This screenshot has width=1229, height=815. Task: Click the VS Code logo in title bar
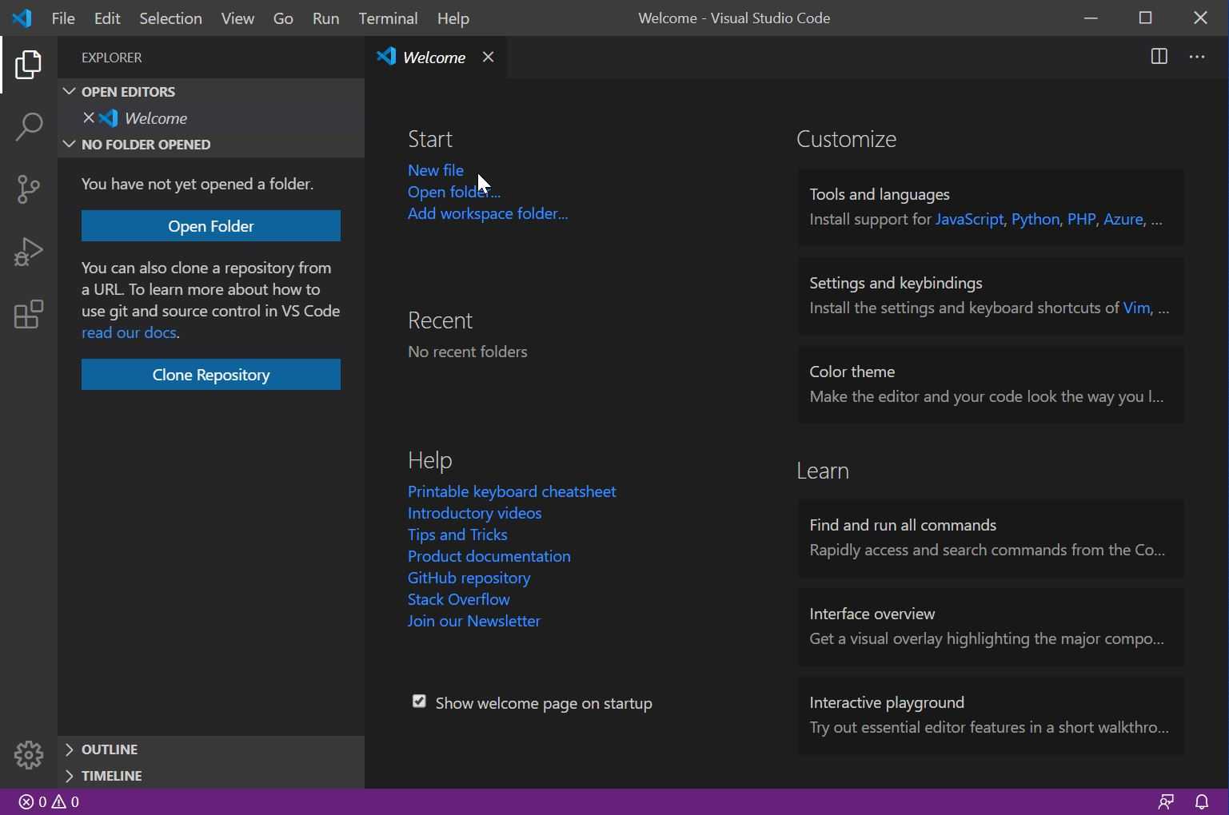(22, 18)
